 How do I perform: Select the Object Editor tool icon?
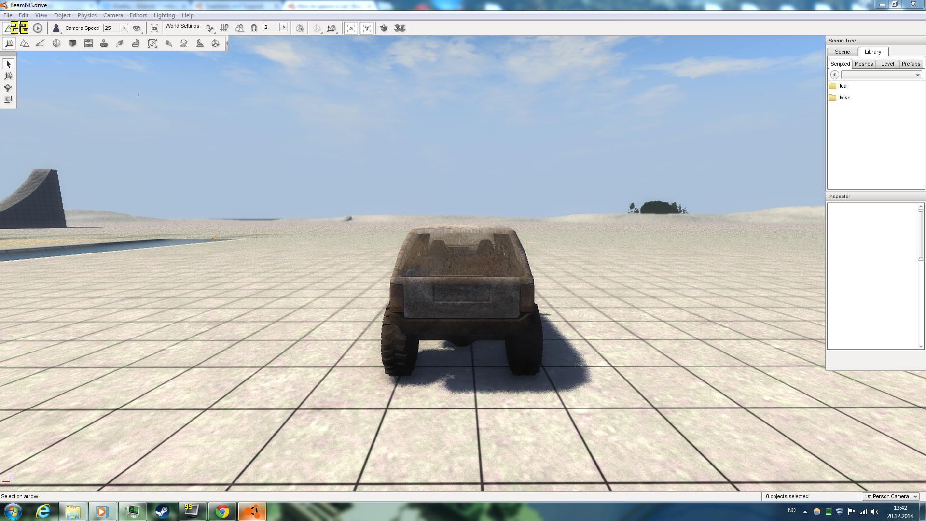[x=9, y=43]
